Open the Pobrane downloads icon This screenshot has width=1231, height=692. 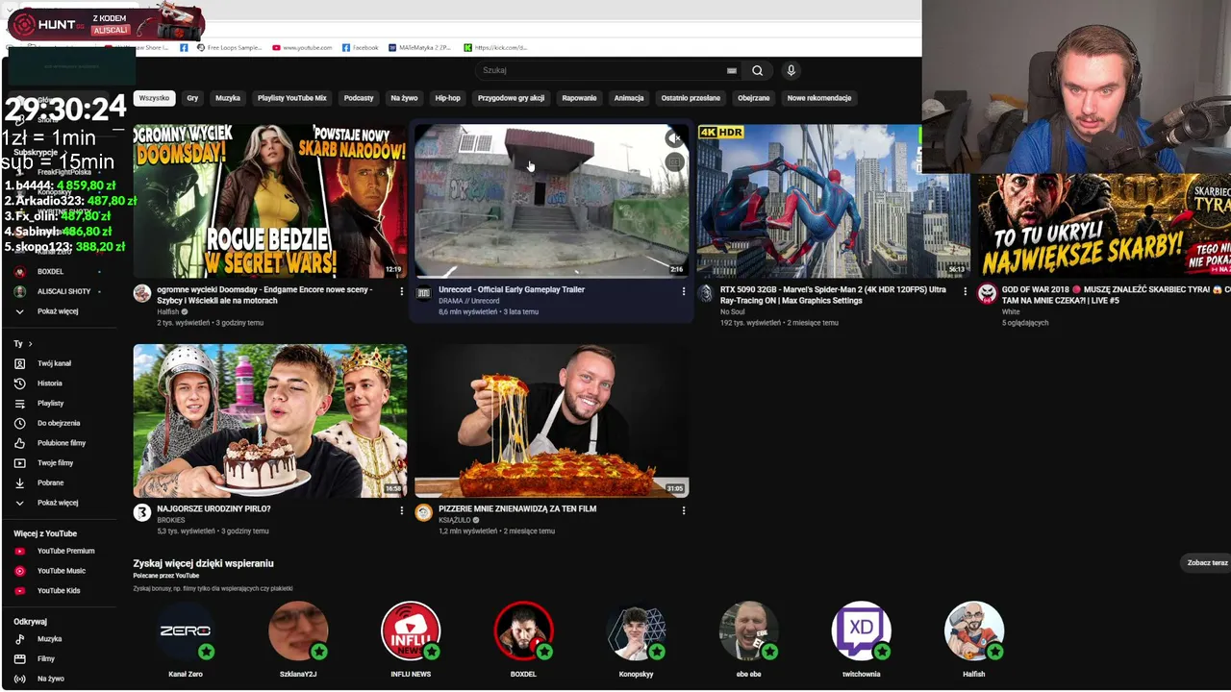[x=19, y=482]
